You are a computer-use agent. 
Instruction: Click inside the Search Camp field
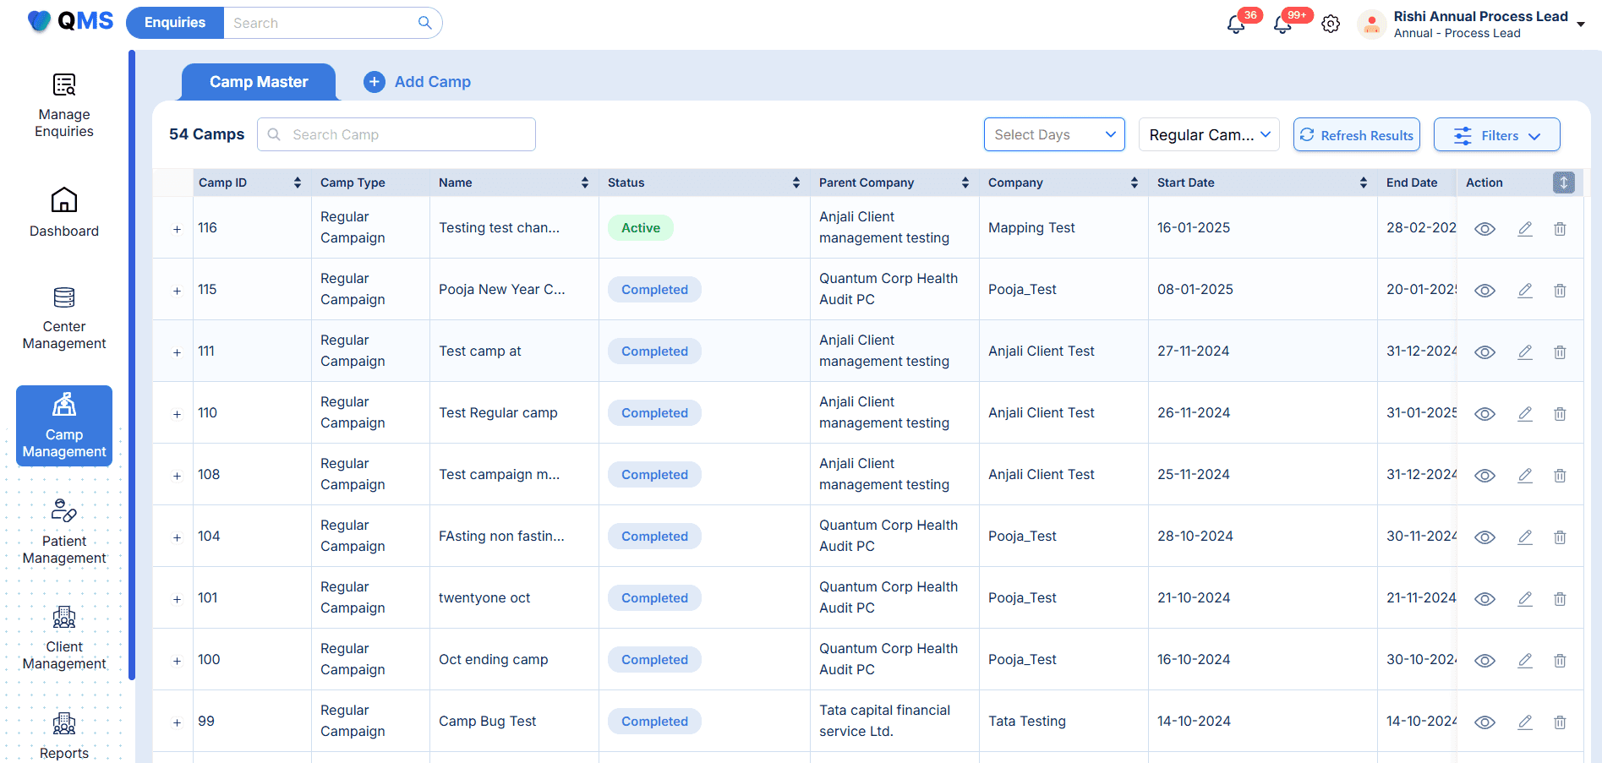396,134
